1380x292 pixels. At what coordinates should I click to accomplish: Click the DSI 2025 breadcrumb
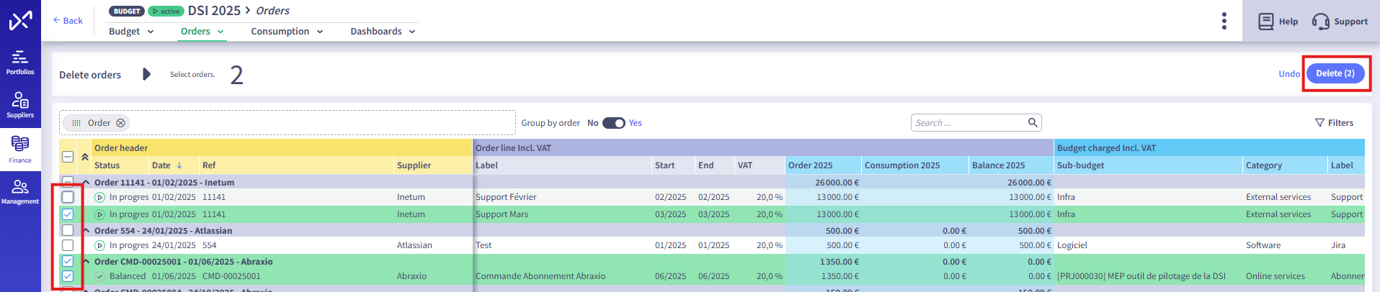[x=214, y=11]
